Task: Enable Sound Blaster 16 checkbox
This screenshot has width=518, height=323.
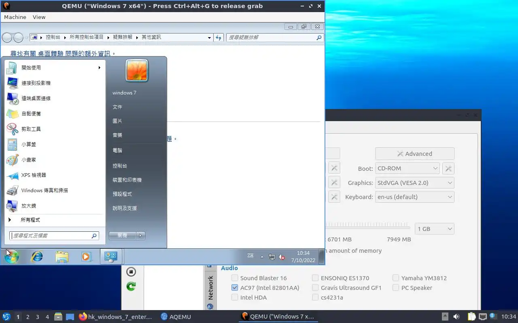Action: 235,278
